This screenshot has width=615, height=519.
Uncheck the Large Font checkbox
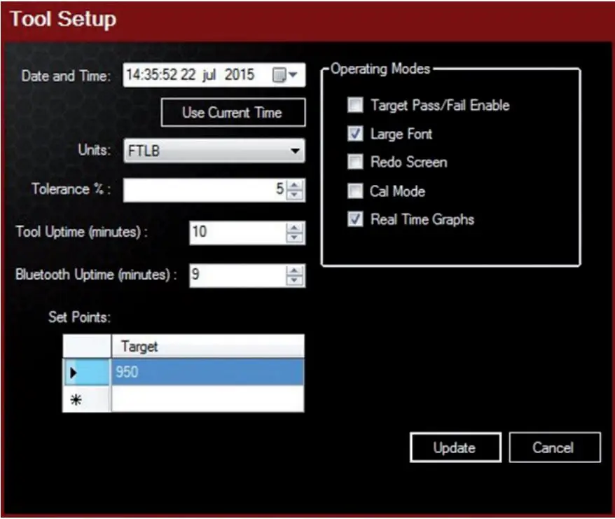tap(355, 133)
